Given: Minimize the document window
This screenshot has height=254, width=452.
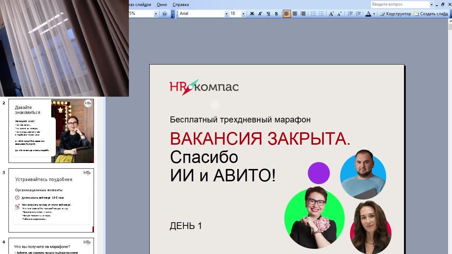Looking at the screenshot, I should coord(437,5).
